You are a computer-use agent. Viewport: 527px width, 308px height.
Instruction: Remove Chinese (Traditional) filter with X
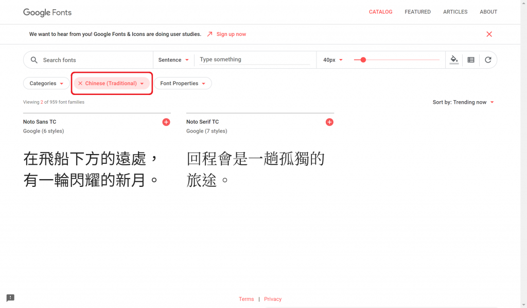point(80,83)
